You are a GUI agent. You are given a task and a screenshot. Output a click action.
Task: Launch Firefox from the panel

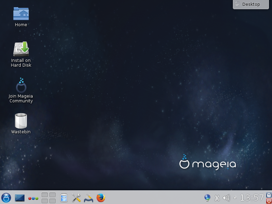(x=101, y=198)
